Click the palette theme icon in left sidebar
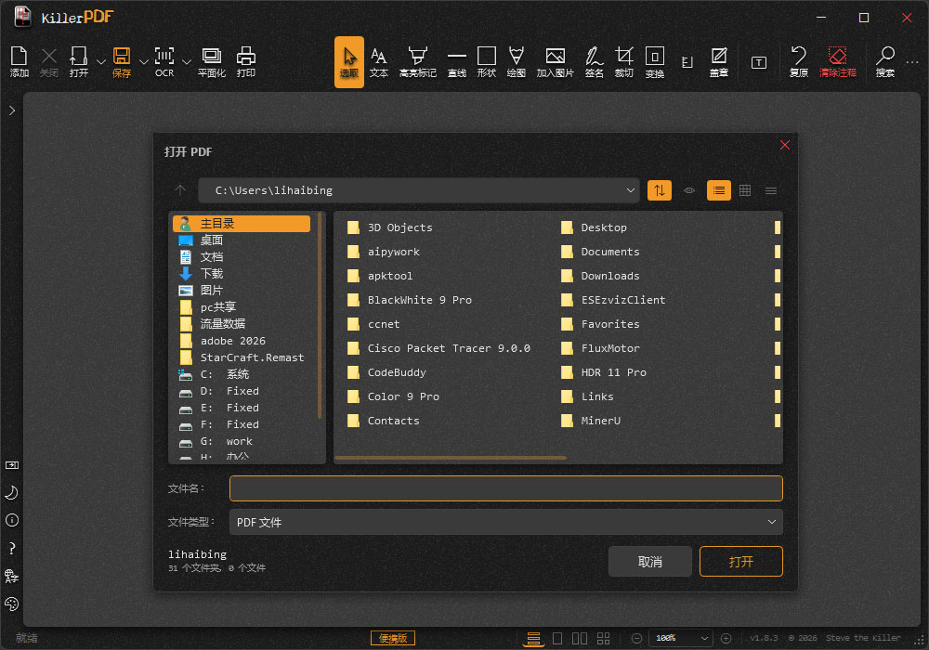929x650 pixels. [11, 604]
